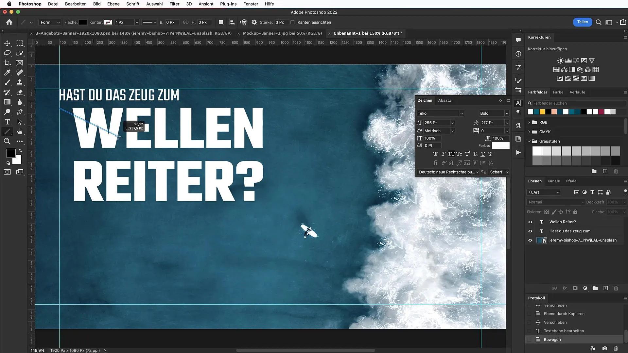Select the Move tool
Image resolution: width=628 pixels, height=353 pixels.
[7, 43]
